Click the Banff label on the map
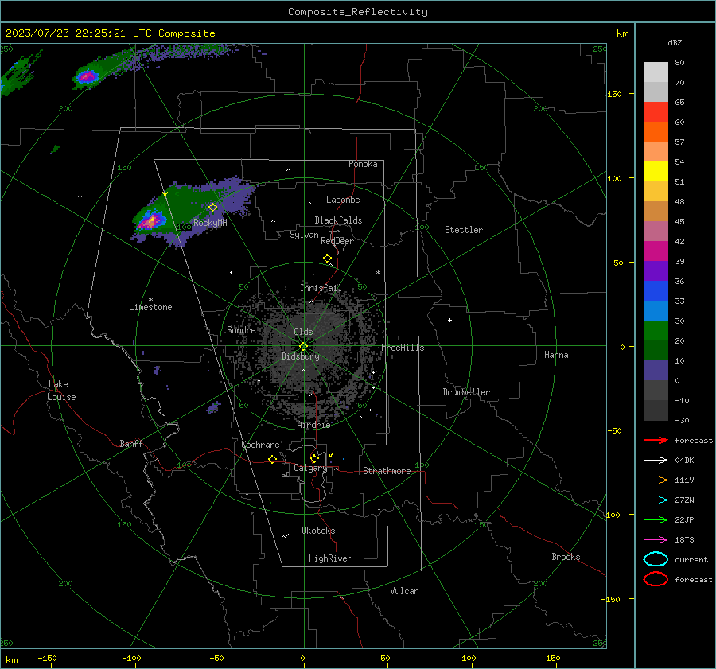716x669 pixels. (131, 444)
